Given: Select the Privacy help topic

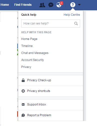Looking at the screenshot, I should (26, 67).
